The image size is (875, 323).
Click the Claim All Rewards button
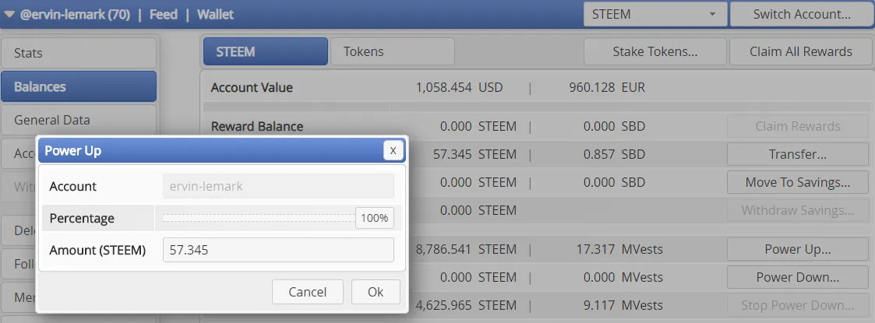click(801, 51)
